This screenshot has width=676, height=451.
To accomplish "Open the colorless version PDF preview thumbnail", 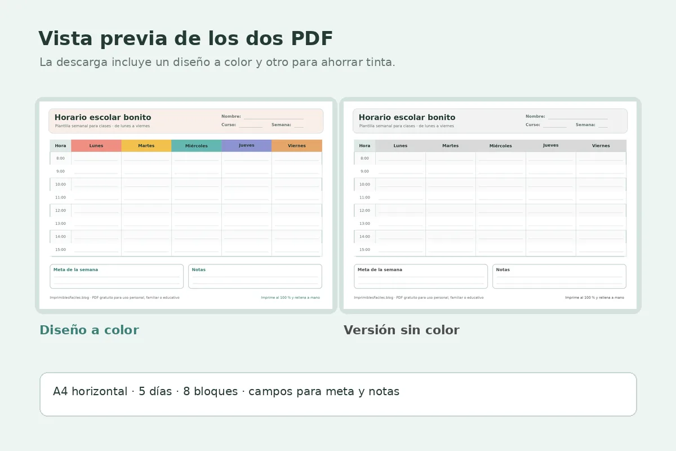I will click(490, 205).
